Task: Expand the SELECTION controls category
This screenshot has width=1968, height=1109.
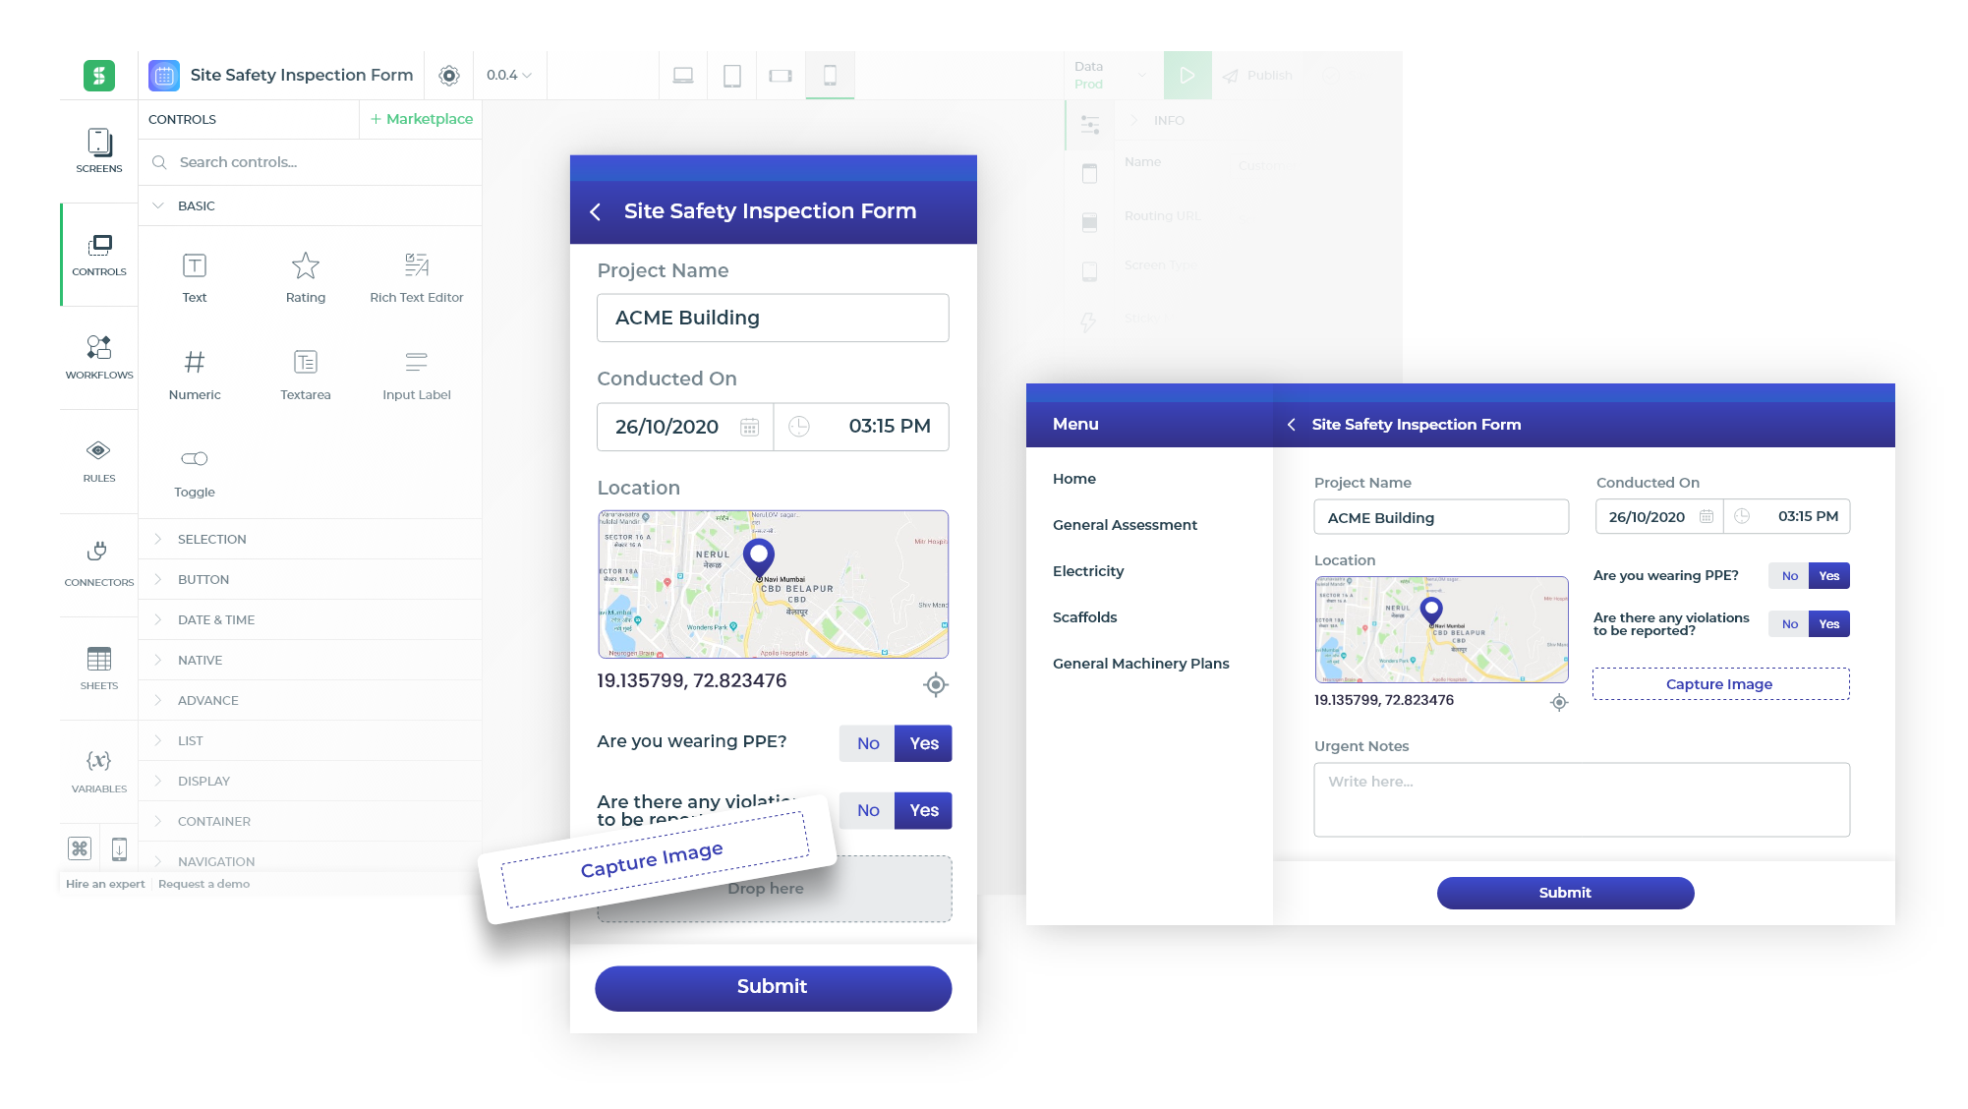Action: 210,538
